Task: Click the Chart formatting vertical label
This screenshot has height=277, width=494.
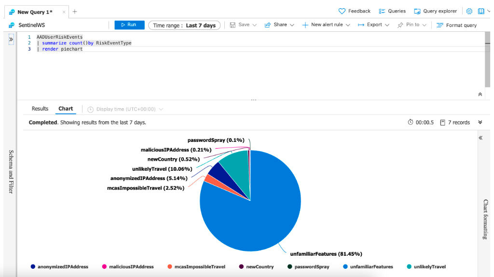Action: click(x=485, y=220)
